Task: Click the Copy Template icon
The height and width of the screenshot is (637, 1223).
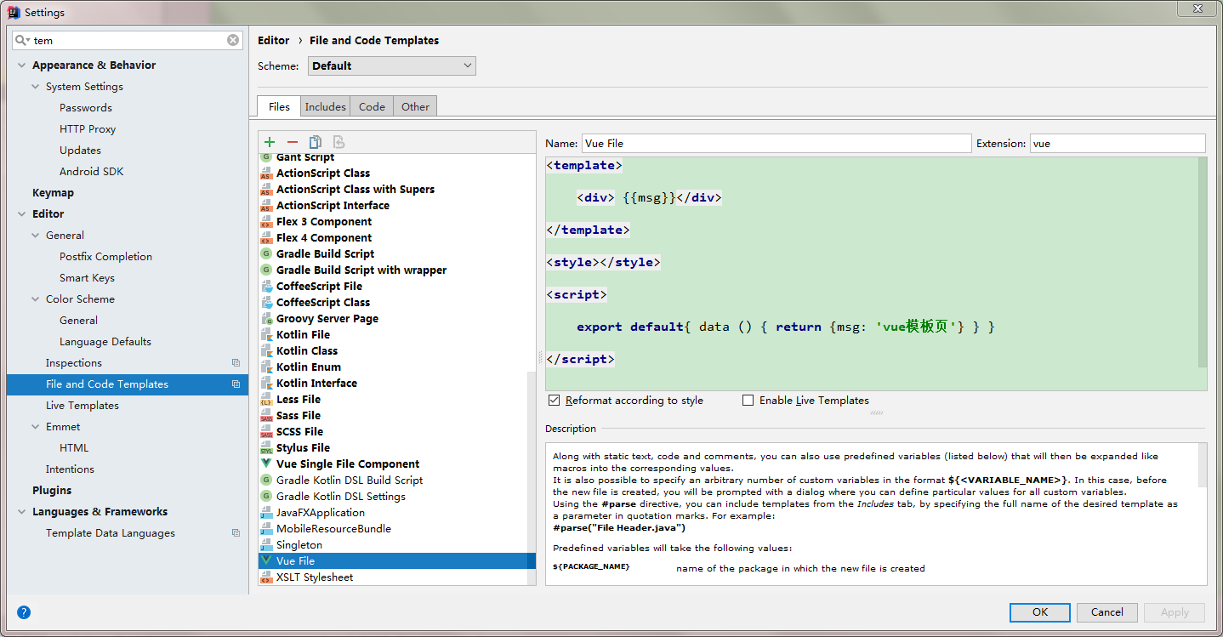Action: click(x=316, y=143)
